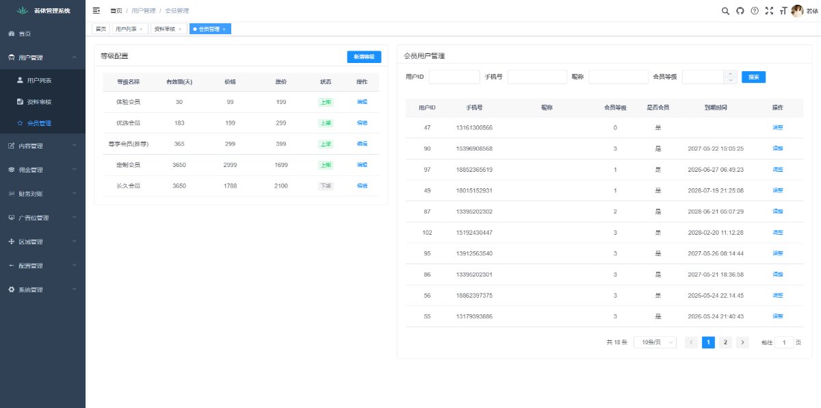Click the previous page arrow

[692, 342]
